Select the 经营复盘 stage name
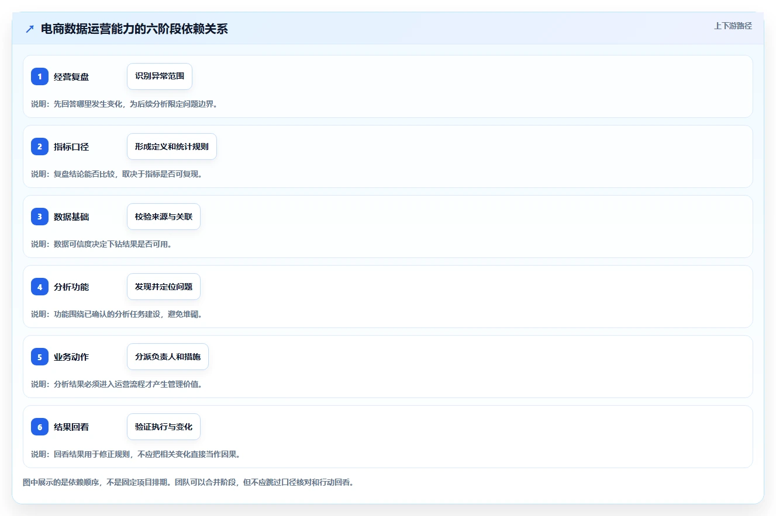 [71, 76]
